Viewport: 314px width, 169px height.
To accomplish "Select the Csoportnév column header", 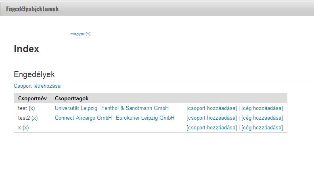I will 32,98.
